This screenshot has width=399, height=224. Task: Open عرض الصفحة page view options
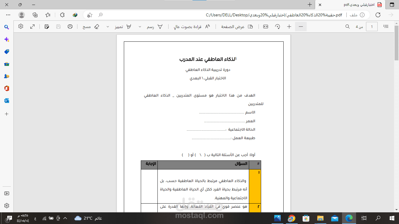pos(237,27)
